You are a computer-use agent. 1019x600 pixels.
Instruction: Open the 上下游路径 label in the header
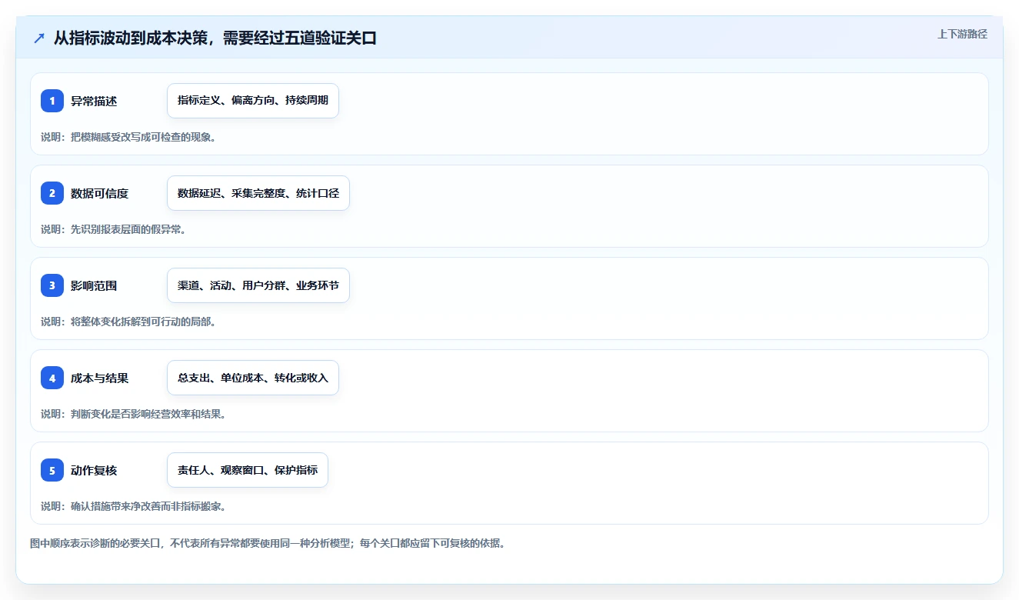pos(962,34)
